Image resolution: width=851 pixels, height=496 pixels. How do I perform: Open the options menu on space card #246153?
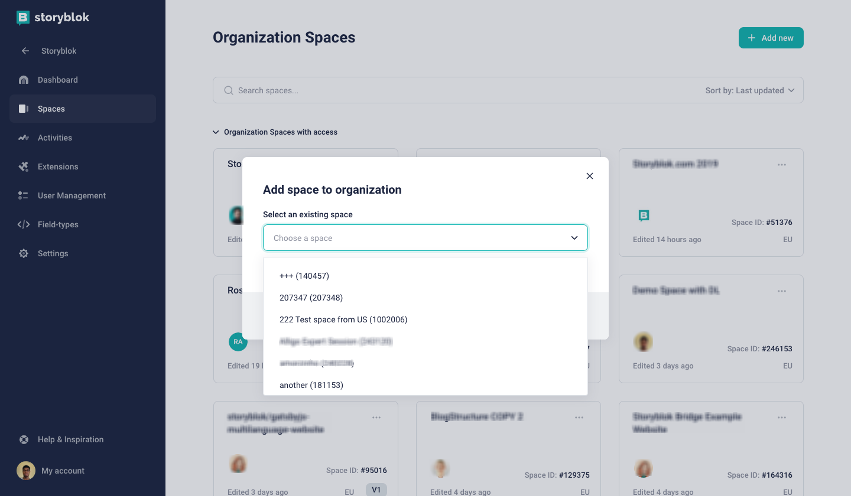tap(782, 291)
